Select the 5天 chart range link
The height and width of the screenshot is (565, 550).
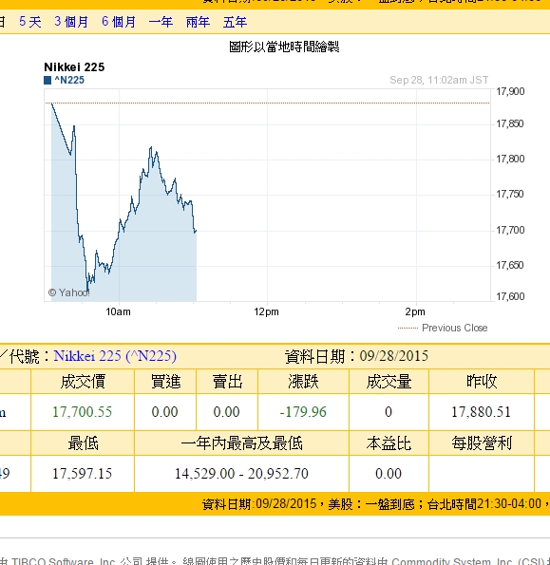pyautogui.click(x=29, y=22)
